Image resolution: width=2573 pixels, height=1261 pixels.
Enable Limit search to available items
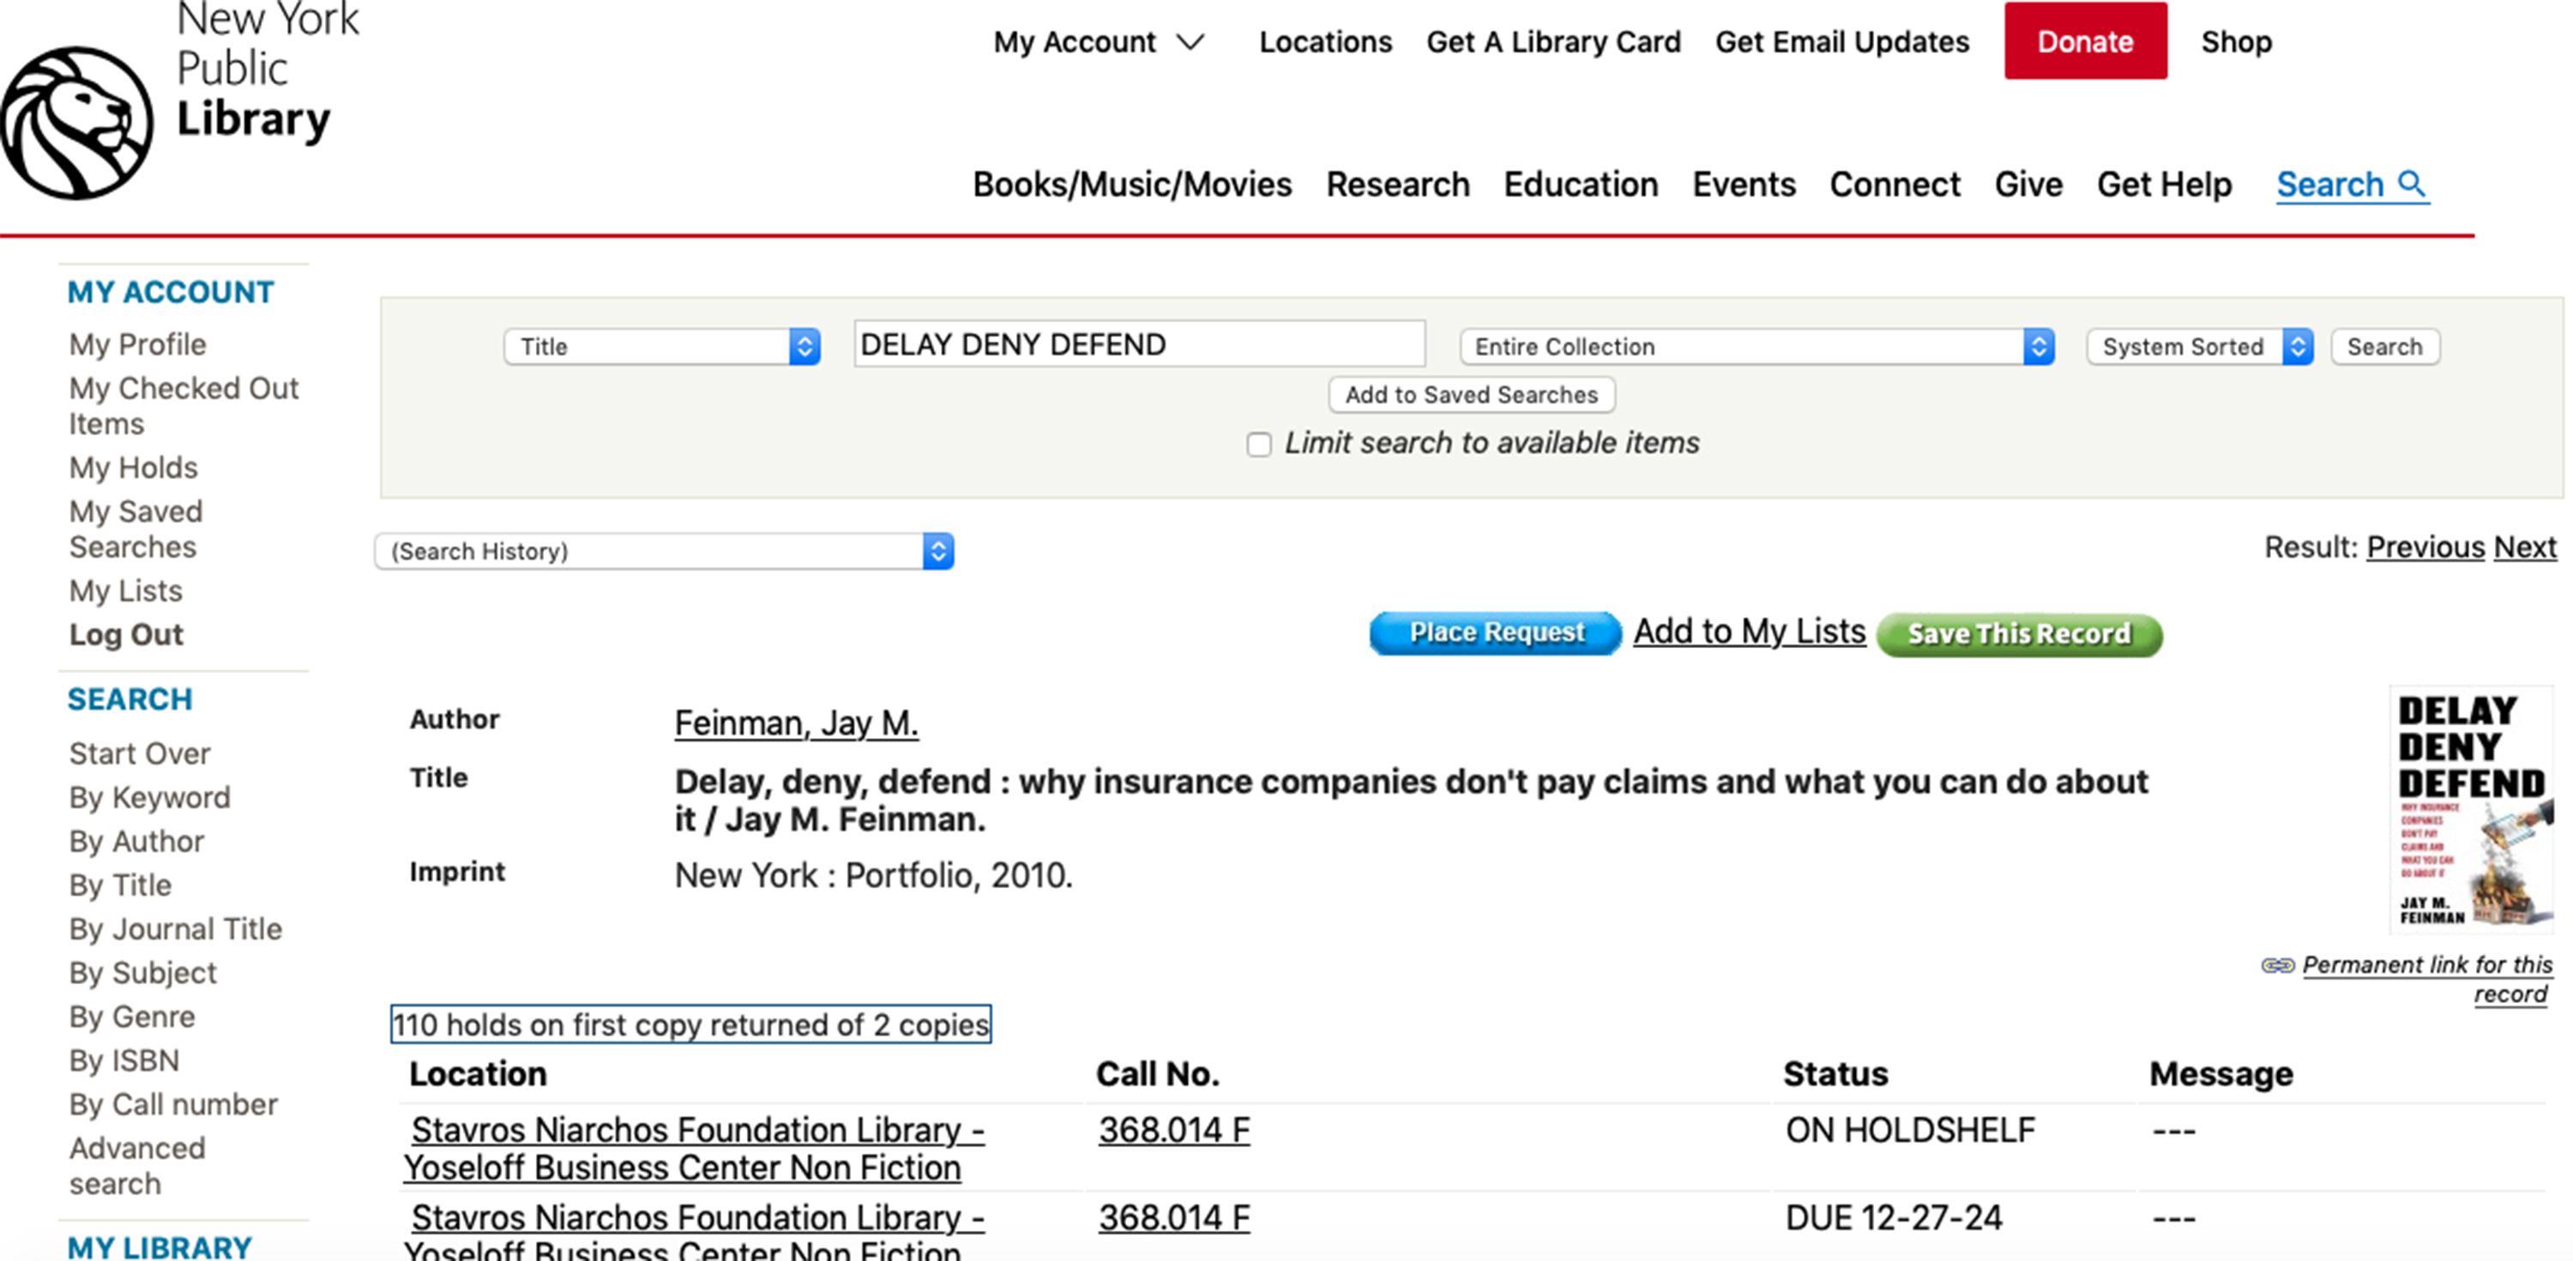tap(1258, 444)
